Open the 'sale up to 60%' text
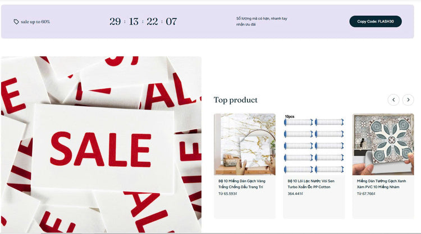Viewport: 421px width, 234px height. pyautogui.click(x=35, y=22)
